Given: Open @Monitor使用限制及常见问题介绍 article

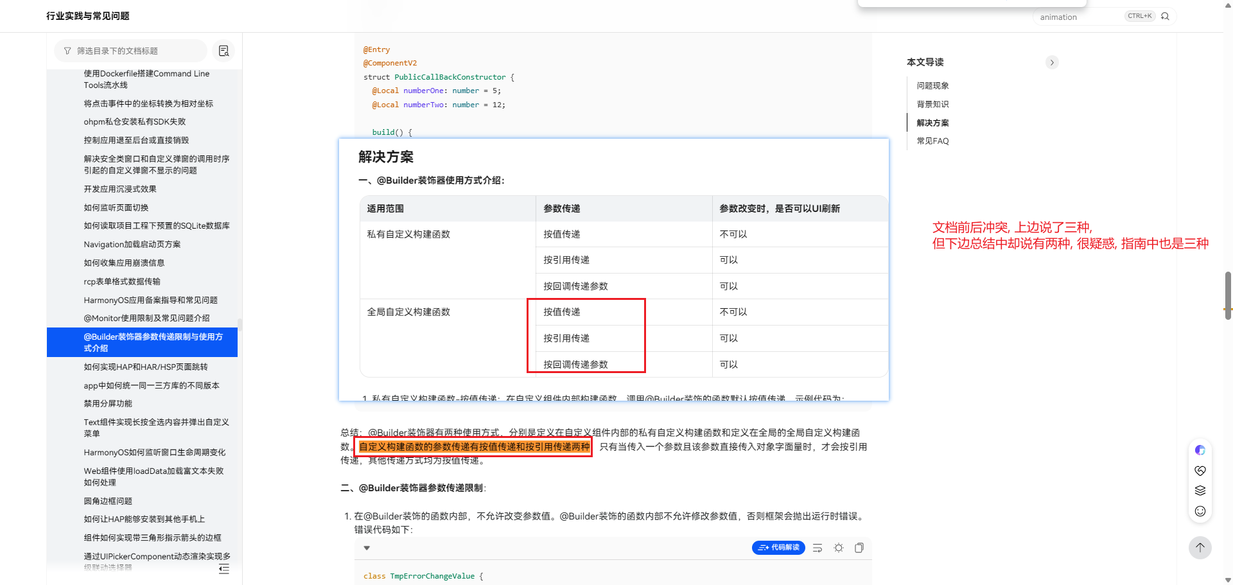Looking at the screenshot, I should (146, 318).
